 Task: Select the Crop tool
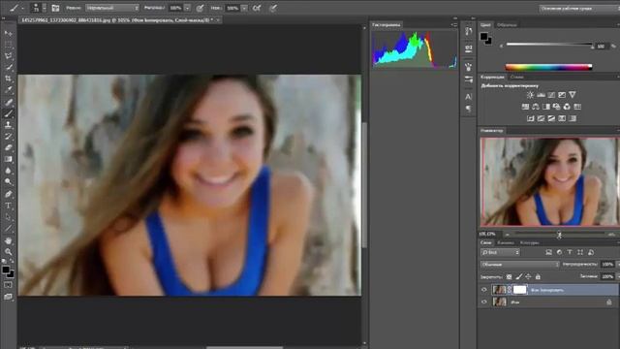[9, 79]
